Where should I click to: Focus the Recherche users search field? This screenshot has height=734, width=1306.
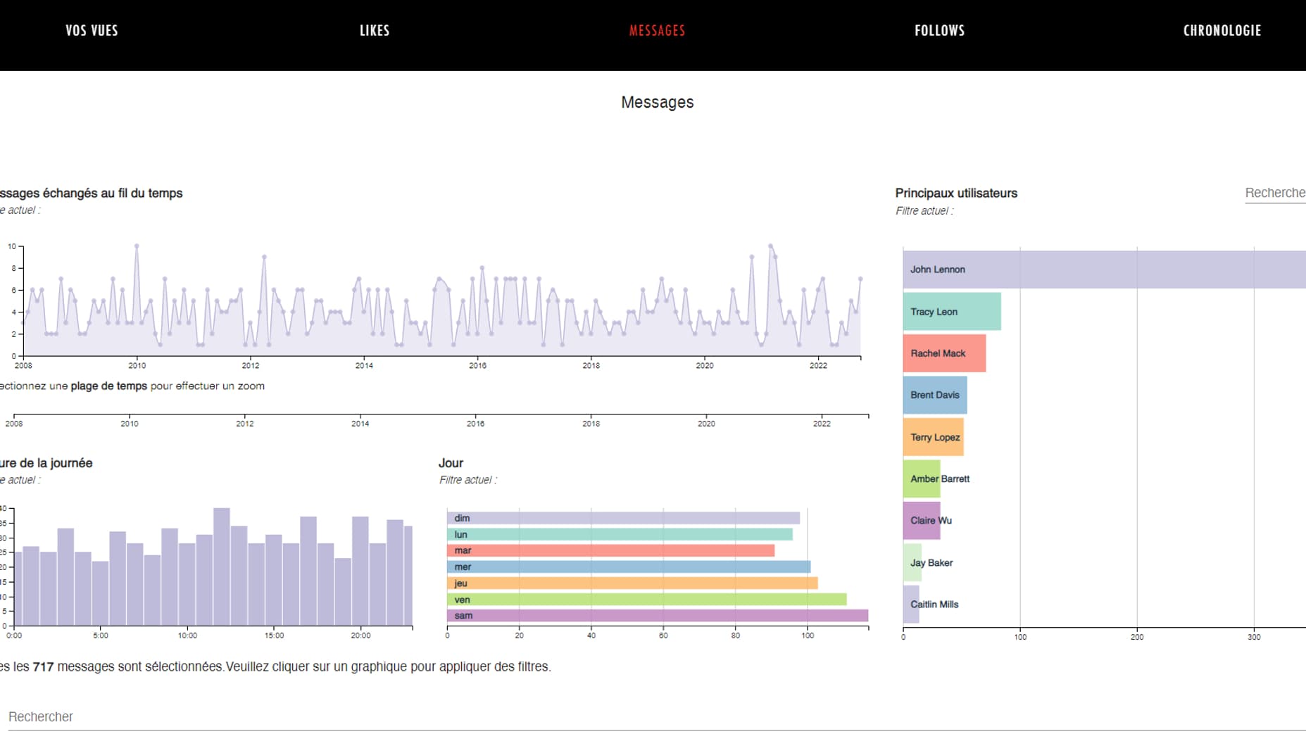1274,193
